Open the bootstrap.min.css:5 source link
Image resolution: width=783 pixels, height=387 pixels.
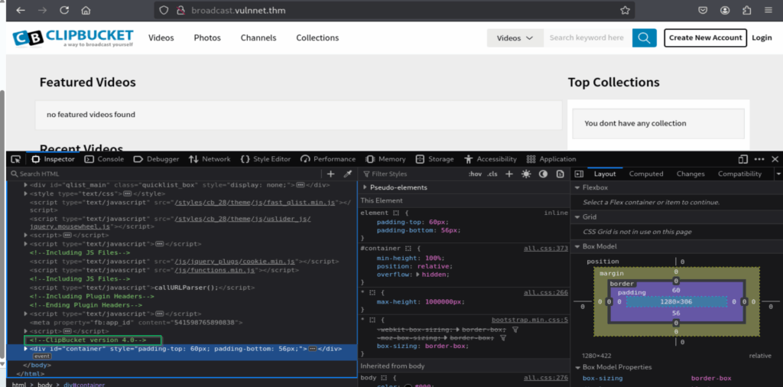530,320
